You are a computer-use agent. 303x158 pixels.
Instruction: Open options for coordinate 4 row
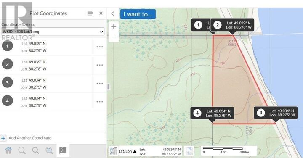click(100, 102)
